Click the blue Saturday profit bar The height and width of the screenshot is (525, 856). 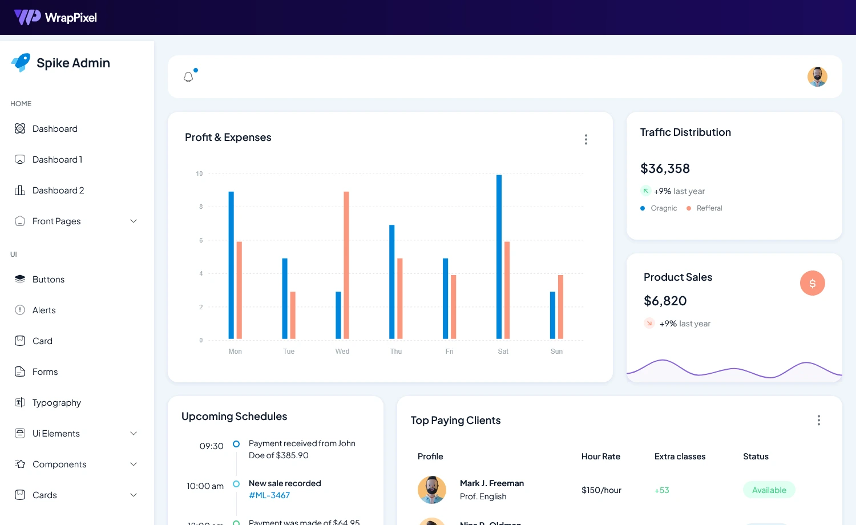499,257
